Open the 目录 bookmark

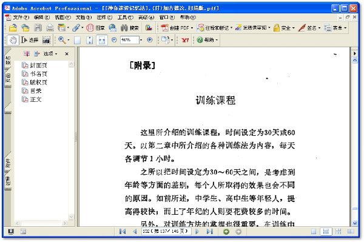[32, 91]
